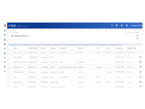Screen dimensions: 145x109
Task: Open the dashboard tiles icon in sidebar
Action: (5, 31)
